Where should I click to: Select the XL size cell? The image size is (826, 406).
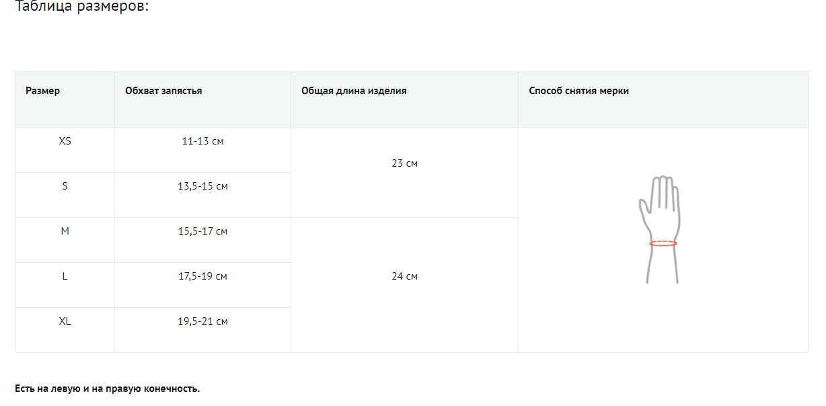tap(65, 321)
